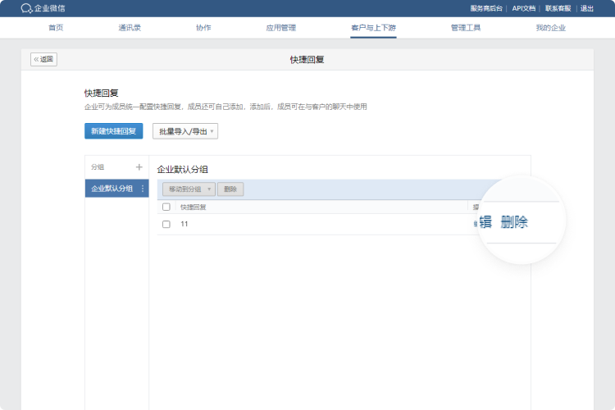Open the 管理工具 tab

[x=466, y=27]
